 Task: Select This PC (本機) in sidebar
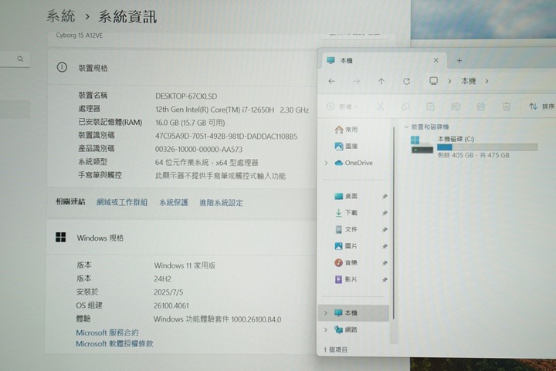354,313
